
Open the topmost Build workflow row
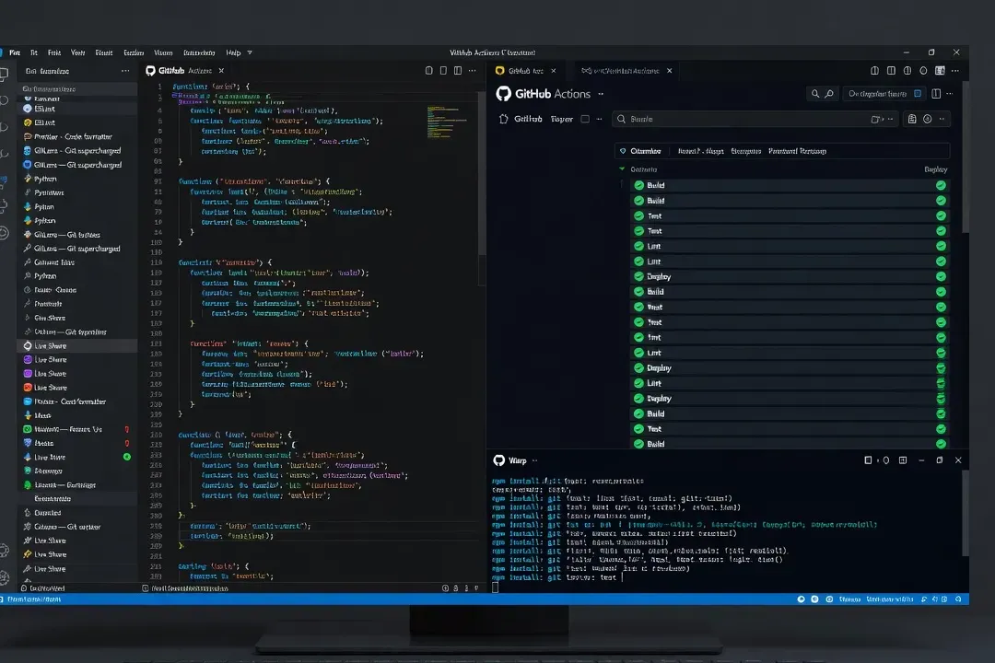[x=790, y=185]
